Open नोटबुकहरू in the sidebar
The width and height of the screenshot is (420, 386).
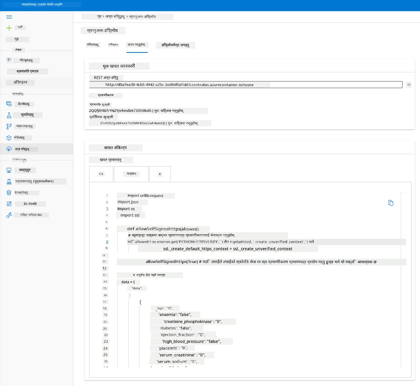[27, 60]
